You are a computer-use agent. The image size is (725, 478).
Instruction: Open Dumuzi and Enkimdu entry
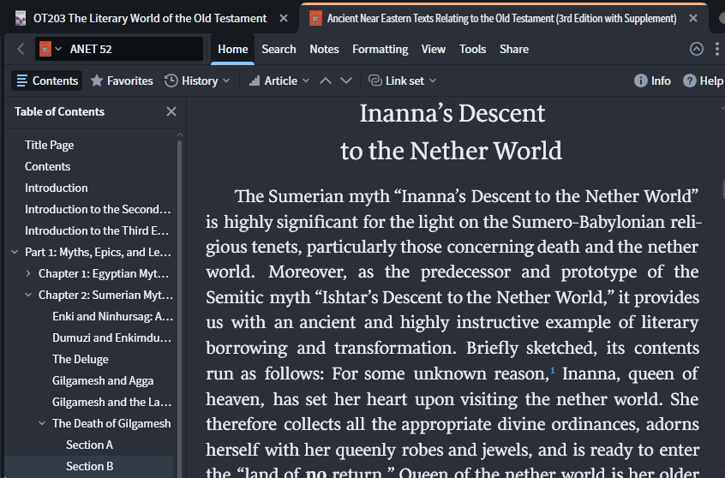pyautogui.click(x=112, y=338)
